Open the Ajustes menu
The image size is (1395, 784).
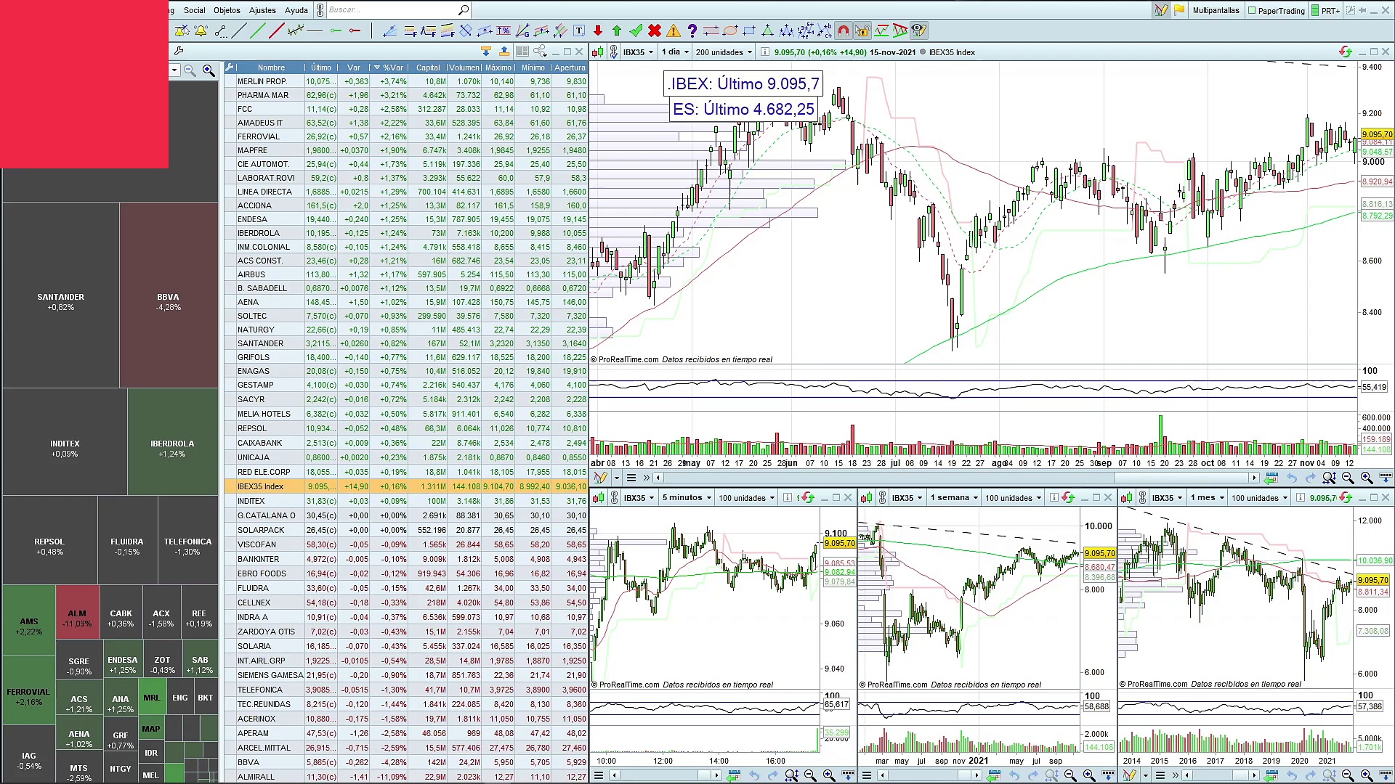coord(262,10)
